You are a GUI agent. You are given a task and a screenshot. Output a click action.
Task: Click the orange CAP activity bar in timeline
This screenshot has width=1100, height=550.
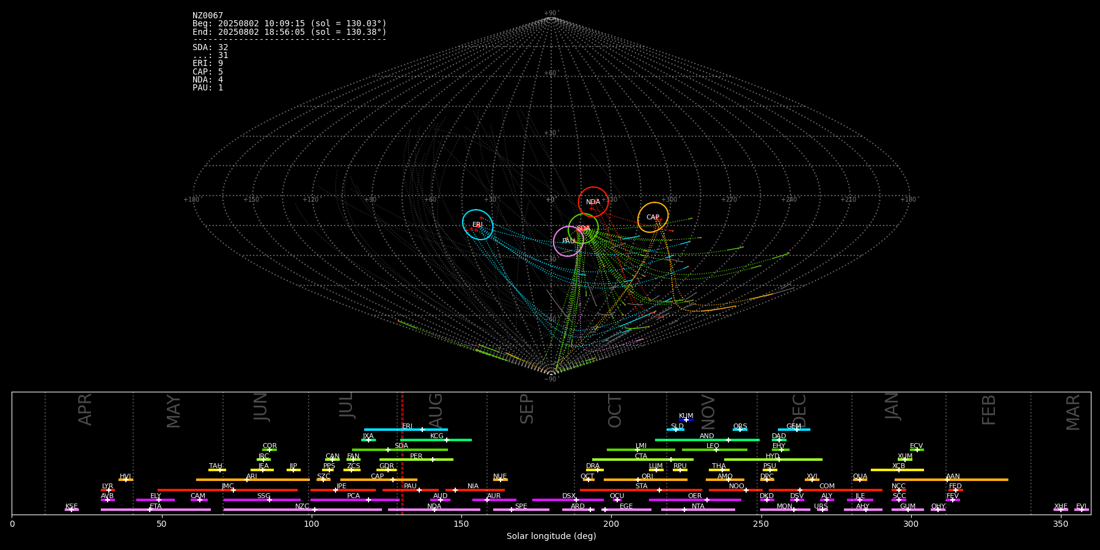tap(379, 480)
